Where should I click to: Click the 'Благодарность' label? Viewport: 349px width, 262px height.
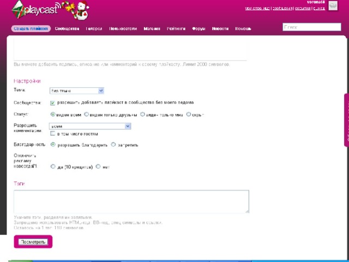[x=29, y=145]
